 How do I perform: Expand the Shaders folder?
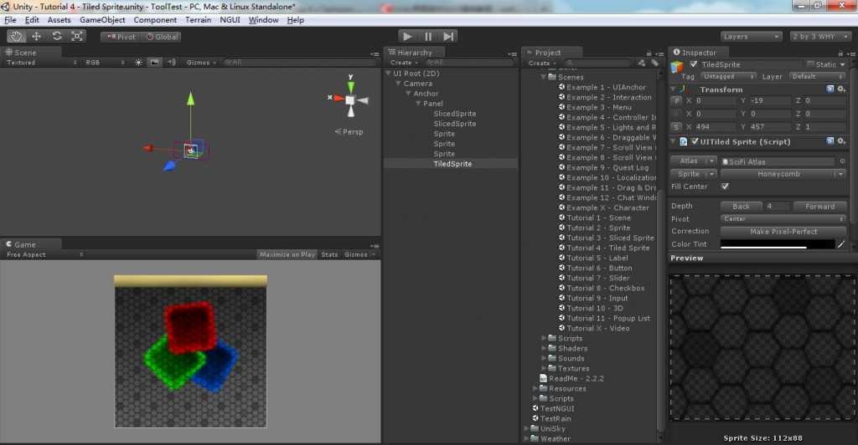[x=544, y=348]
